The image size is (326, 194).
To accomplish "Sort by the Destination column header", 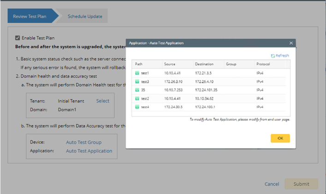I will tap(204, 64).
